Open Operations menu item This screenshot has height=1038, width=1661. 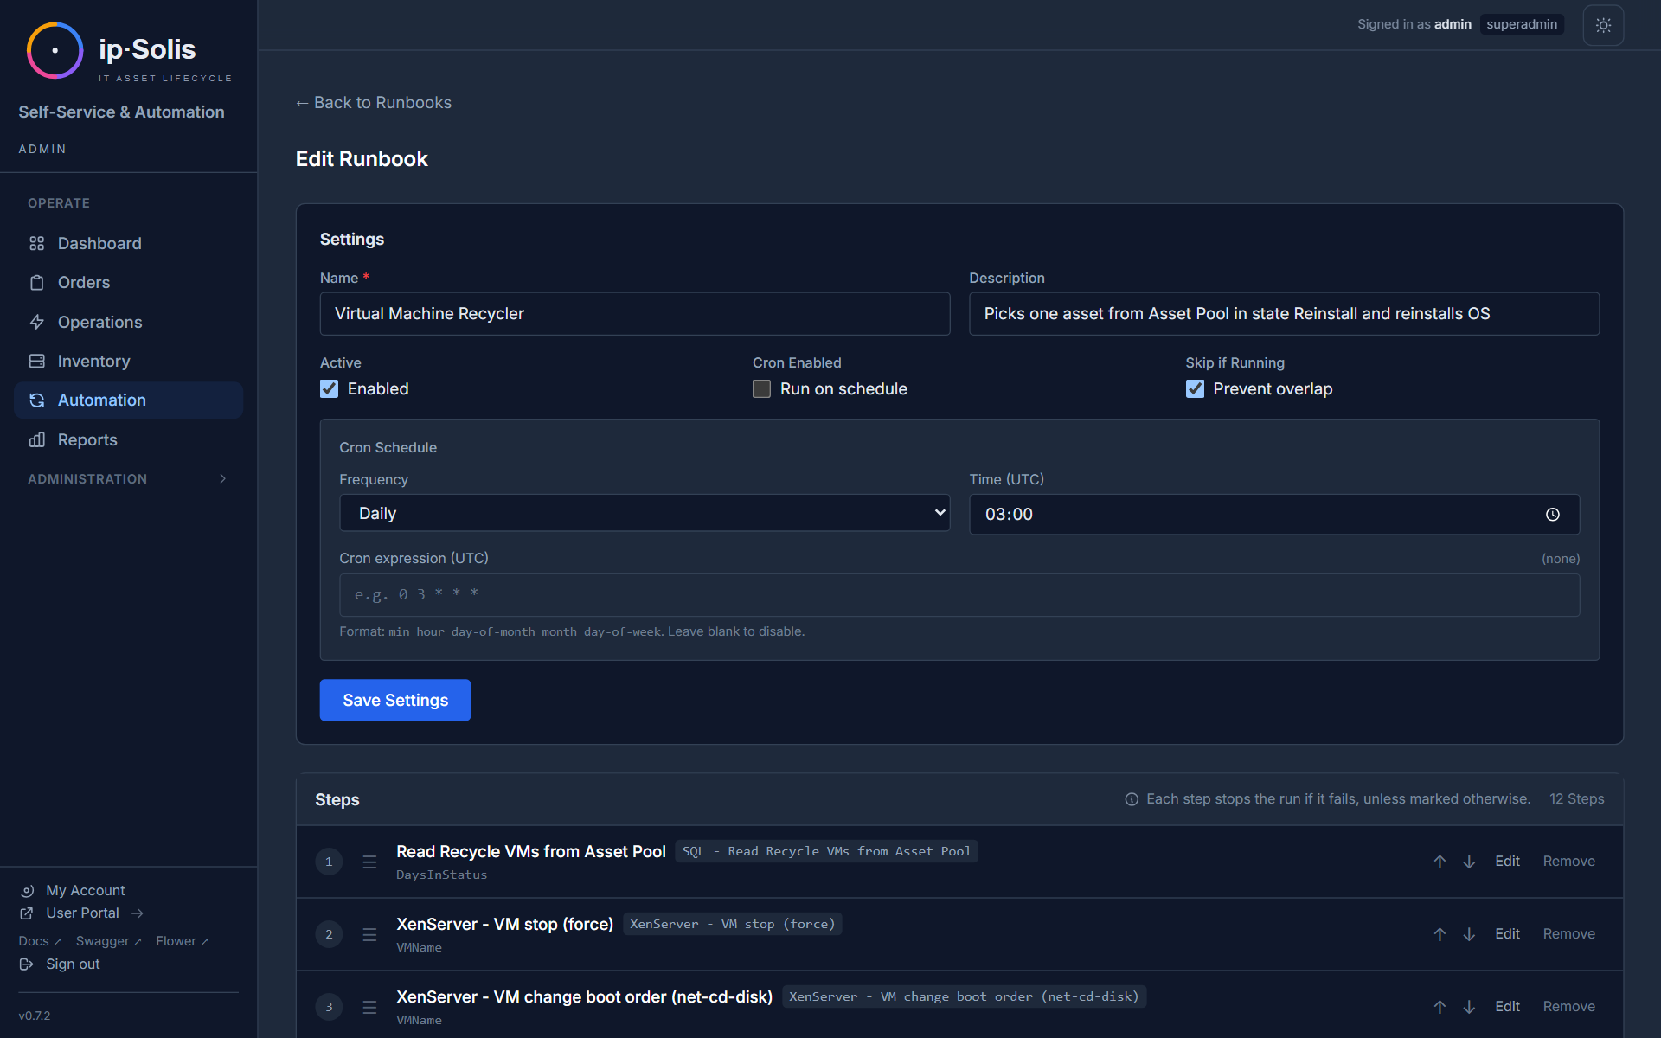(128, 323)
